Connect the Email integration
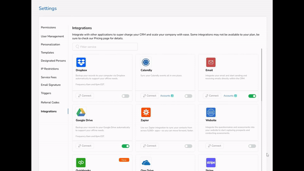 click(212, 96)
